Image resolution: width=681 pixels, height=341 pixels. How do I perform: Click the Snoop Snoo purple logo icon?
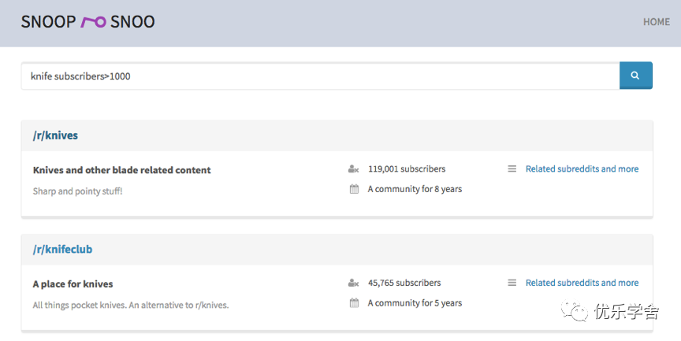93,22
